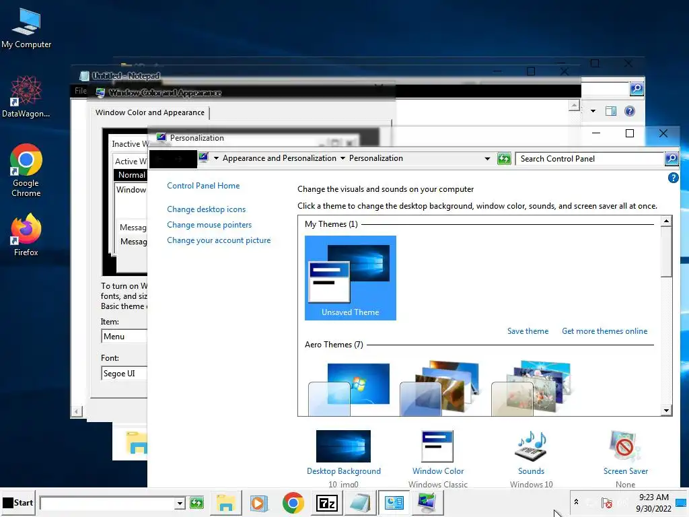Open Change your account picture link
The width and height of the screenshot is (689, 517).
click(x=219, y=240)
